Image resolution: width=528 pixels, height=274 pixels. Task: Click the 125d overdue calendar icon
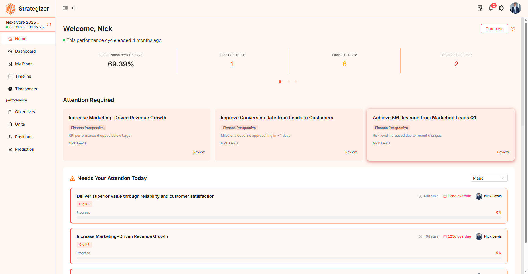coord(445,236)
